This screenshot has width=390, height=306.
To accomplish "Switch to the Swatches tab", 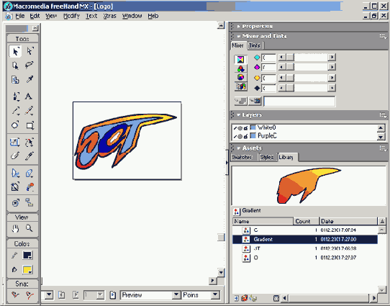I will pos(242,157).
